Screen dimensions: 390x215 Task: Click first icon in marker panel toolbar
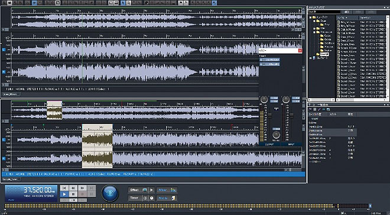[x=310, y=109]
